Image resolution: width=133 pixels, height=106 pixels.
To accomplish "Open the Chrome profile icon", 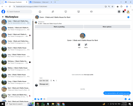I will [x=127, y=6].
